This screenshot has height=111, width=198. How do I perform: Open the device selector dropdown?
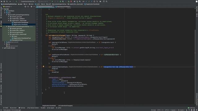[44, 1]
